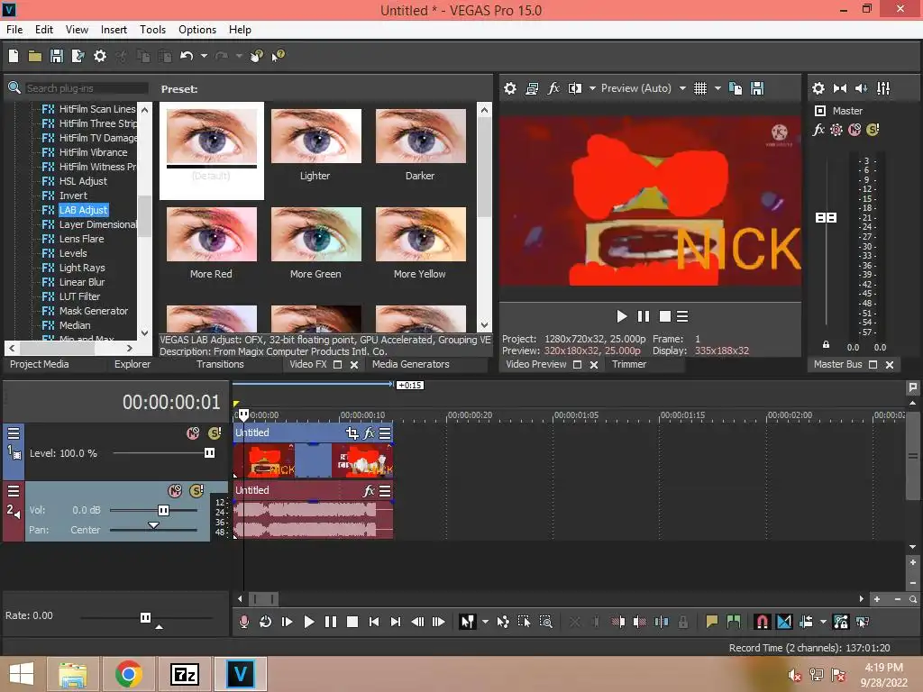Open the overlays grid dropdown arrow

[717, 88]
